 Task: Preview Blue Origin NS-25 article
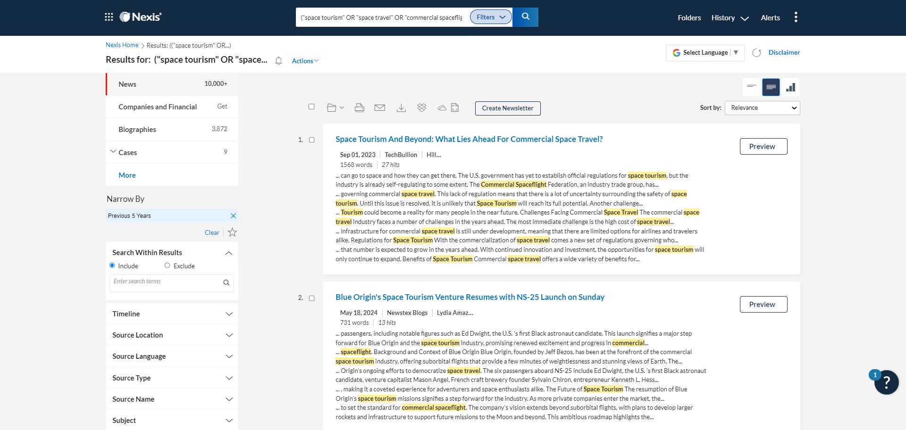(763, 305)
